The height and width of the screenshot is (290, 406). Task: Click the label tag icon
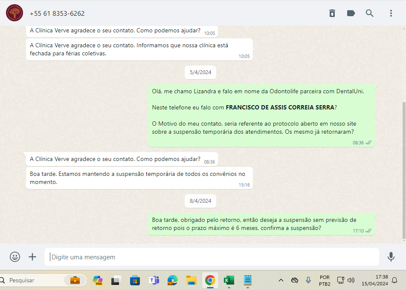[351, 13]
